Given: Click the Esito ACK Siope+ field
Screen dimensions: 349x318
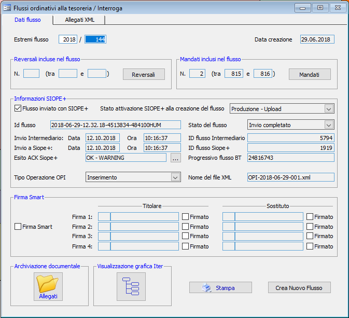Looking at the screenshot, I should click(x=126, y=158).
